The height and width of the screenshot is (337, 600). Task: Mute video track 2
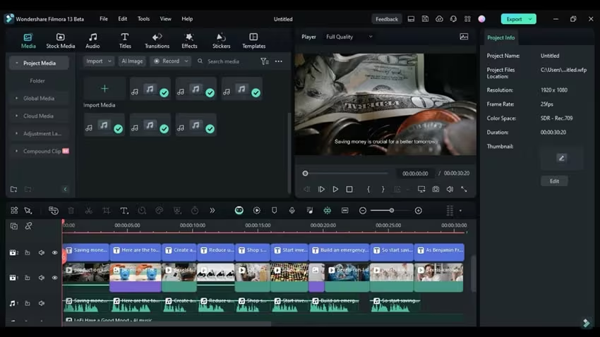pos(42,252)
